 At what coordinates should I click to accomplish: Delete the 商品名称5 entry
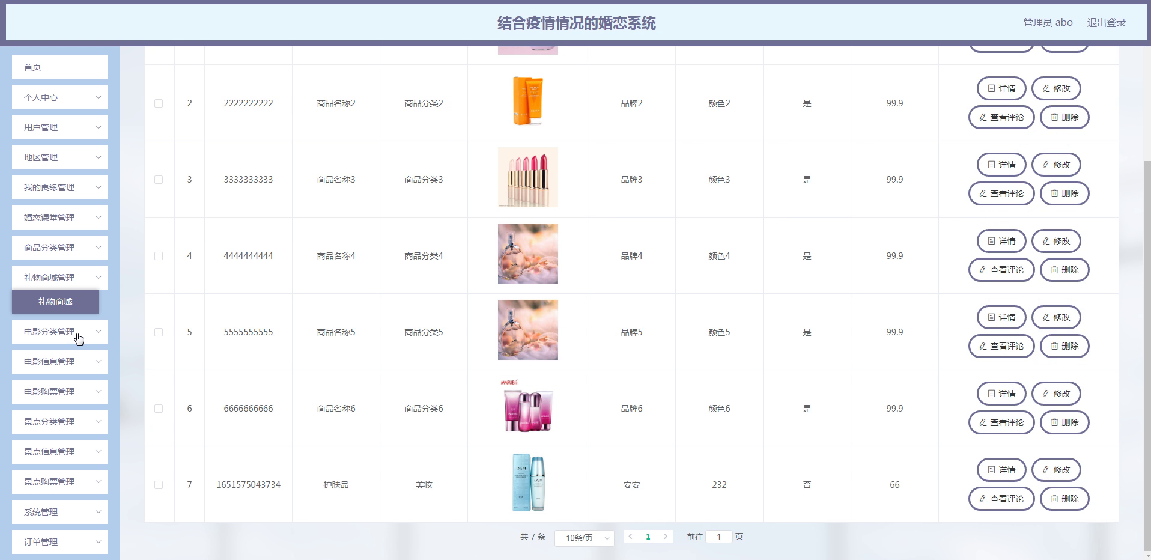pos(1064,346)
